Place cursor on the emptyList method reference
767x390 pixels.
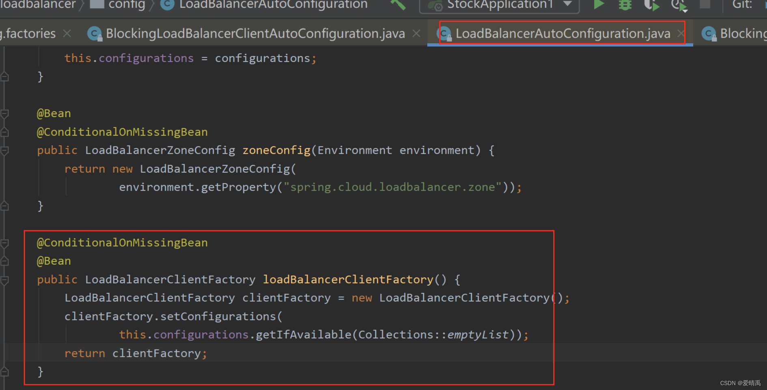click(x=477, y=334)
